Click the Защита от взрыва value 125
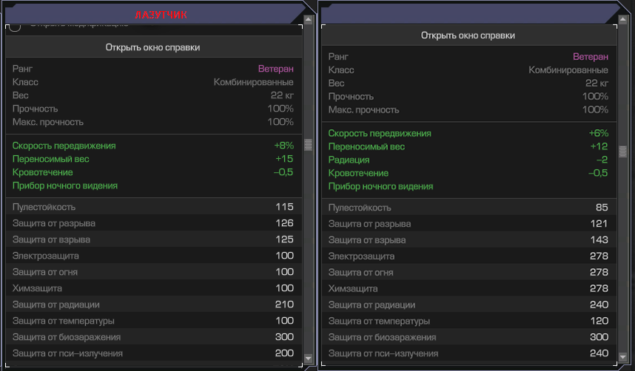 tap(284, 239)
